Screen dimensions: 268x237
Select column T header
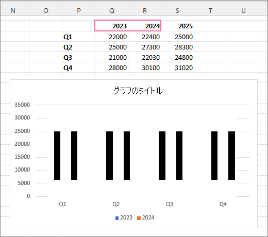(211, 11)
